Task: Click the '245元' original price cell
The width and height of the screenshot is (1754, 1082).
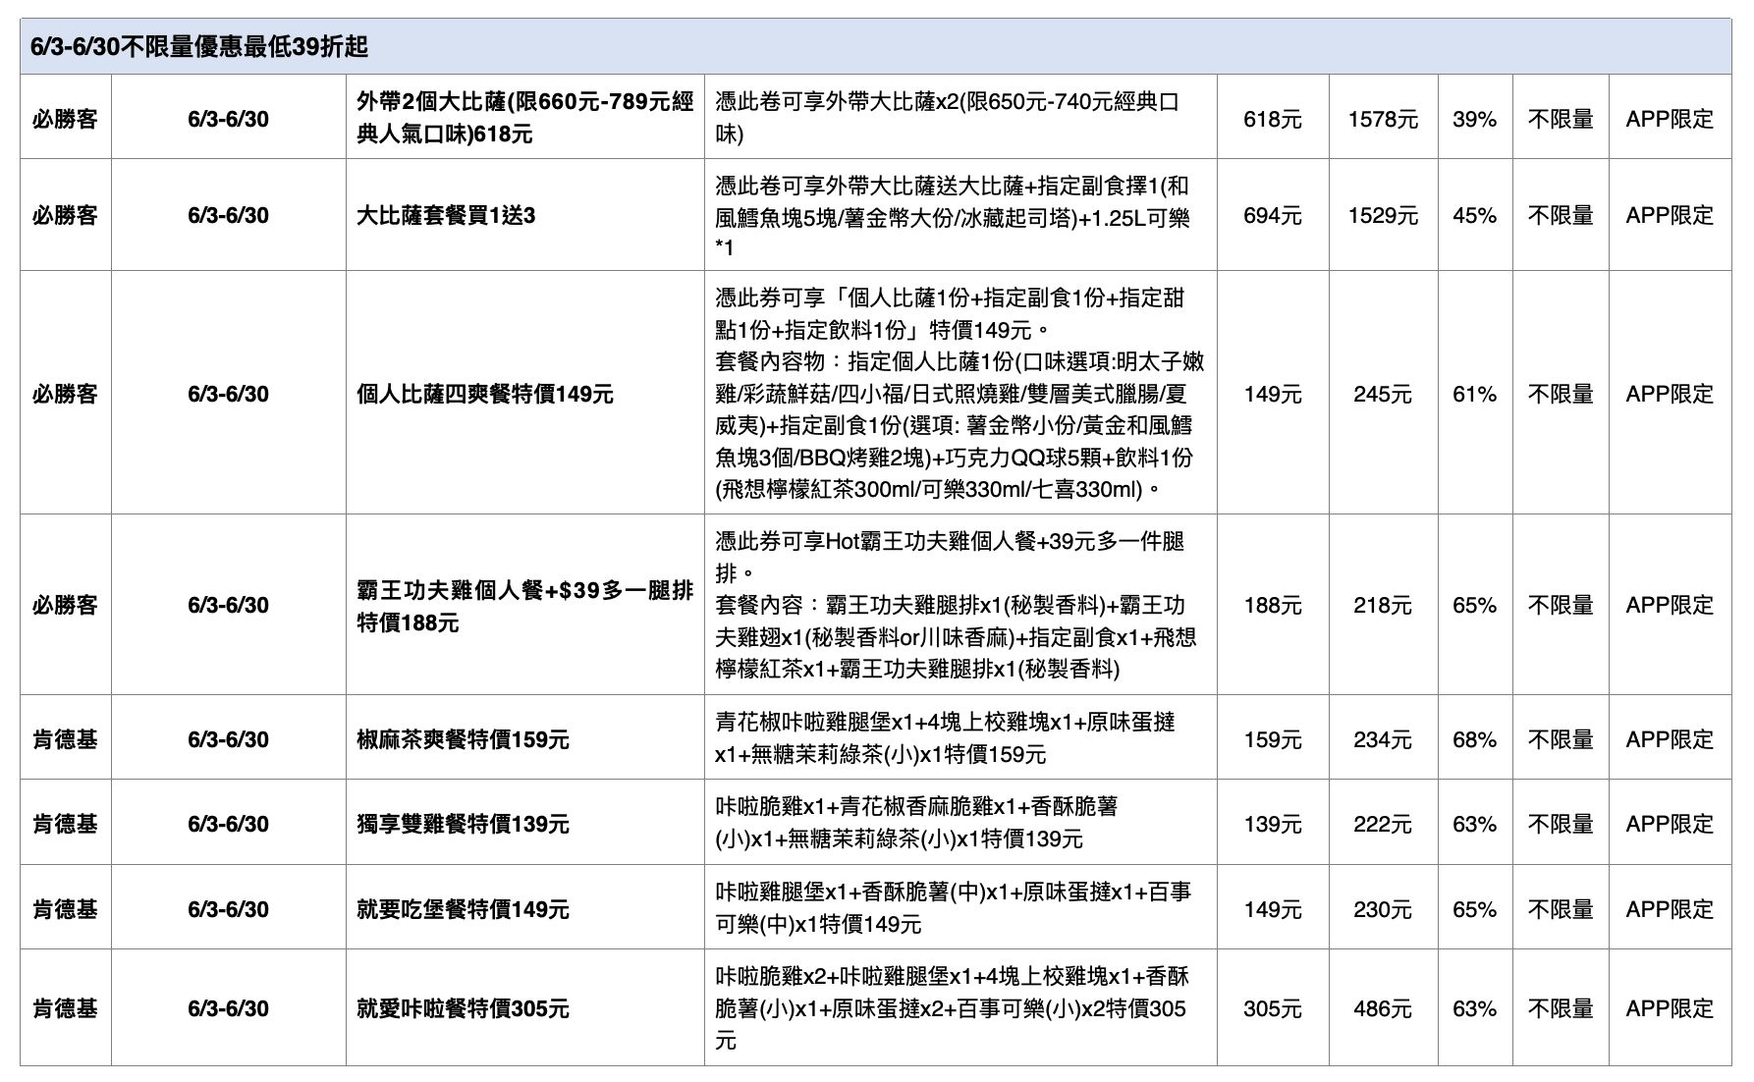Action: click(1383, 394)
